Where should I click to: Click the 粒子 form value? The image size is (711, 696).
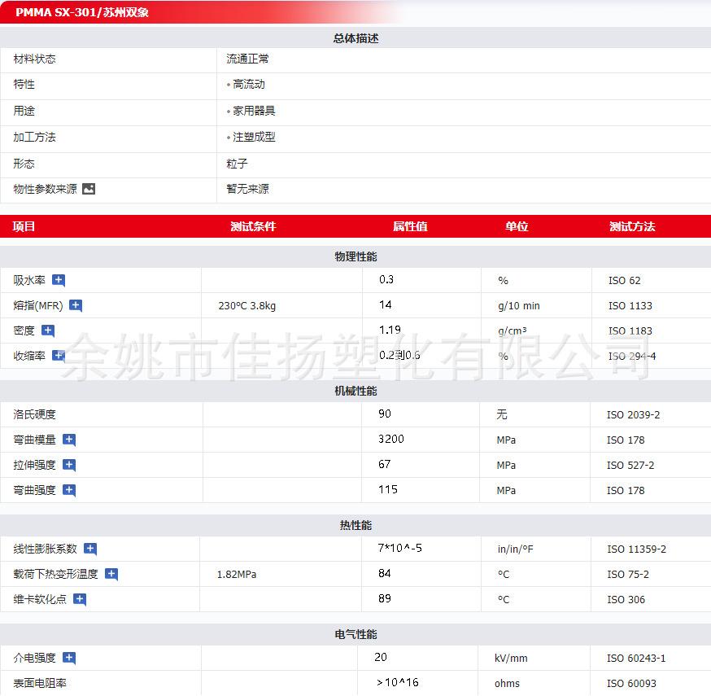[x=237, y=164]
